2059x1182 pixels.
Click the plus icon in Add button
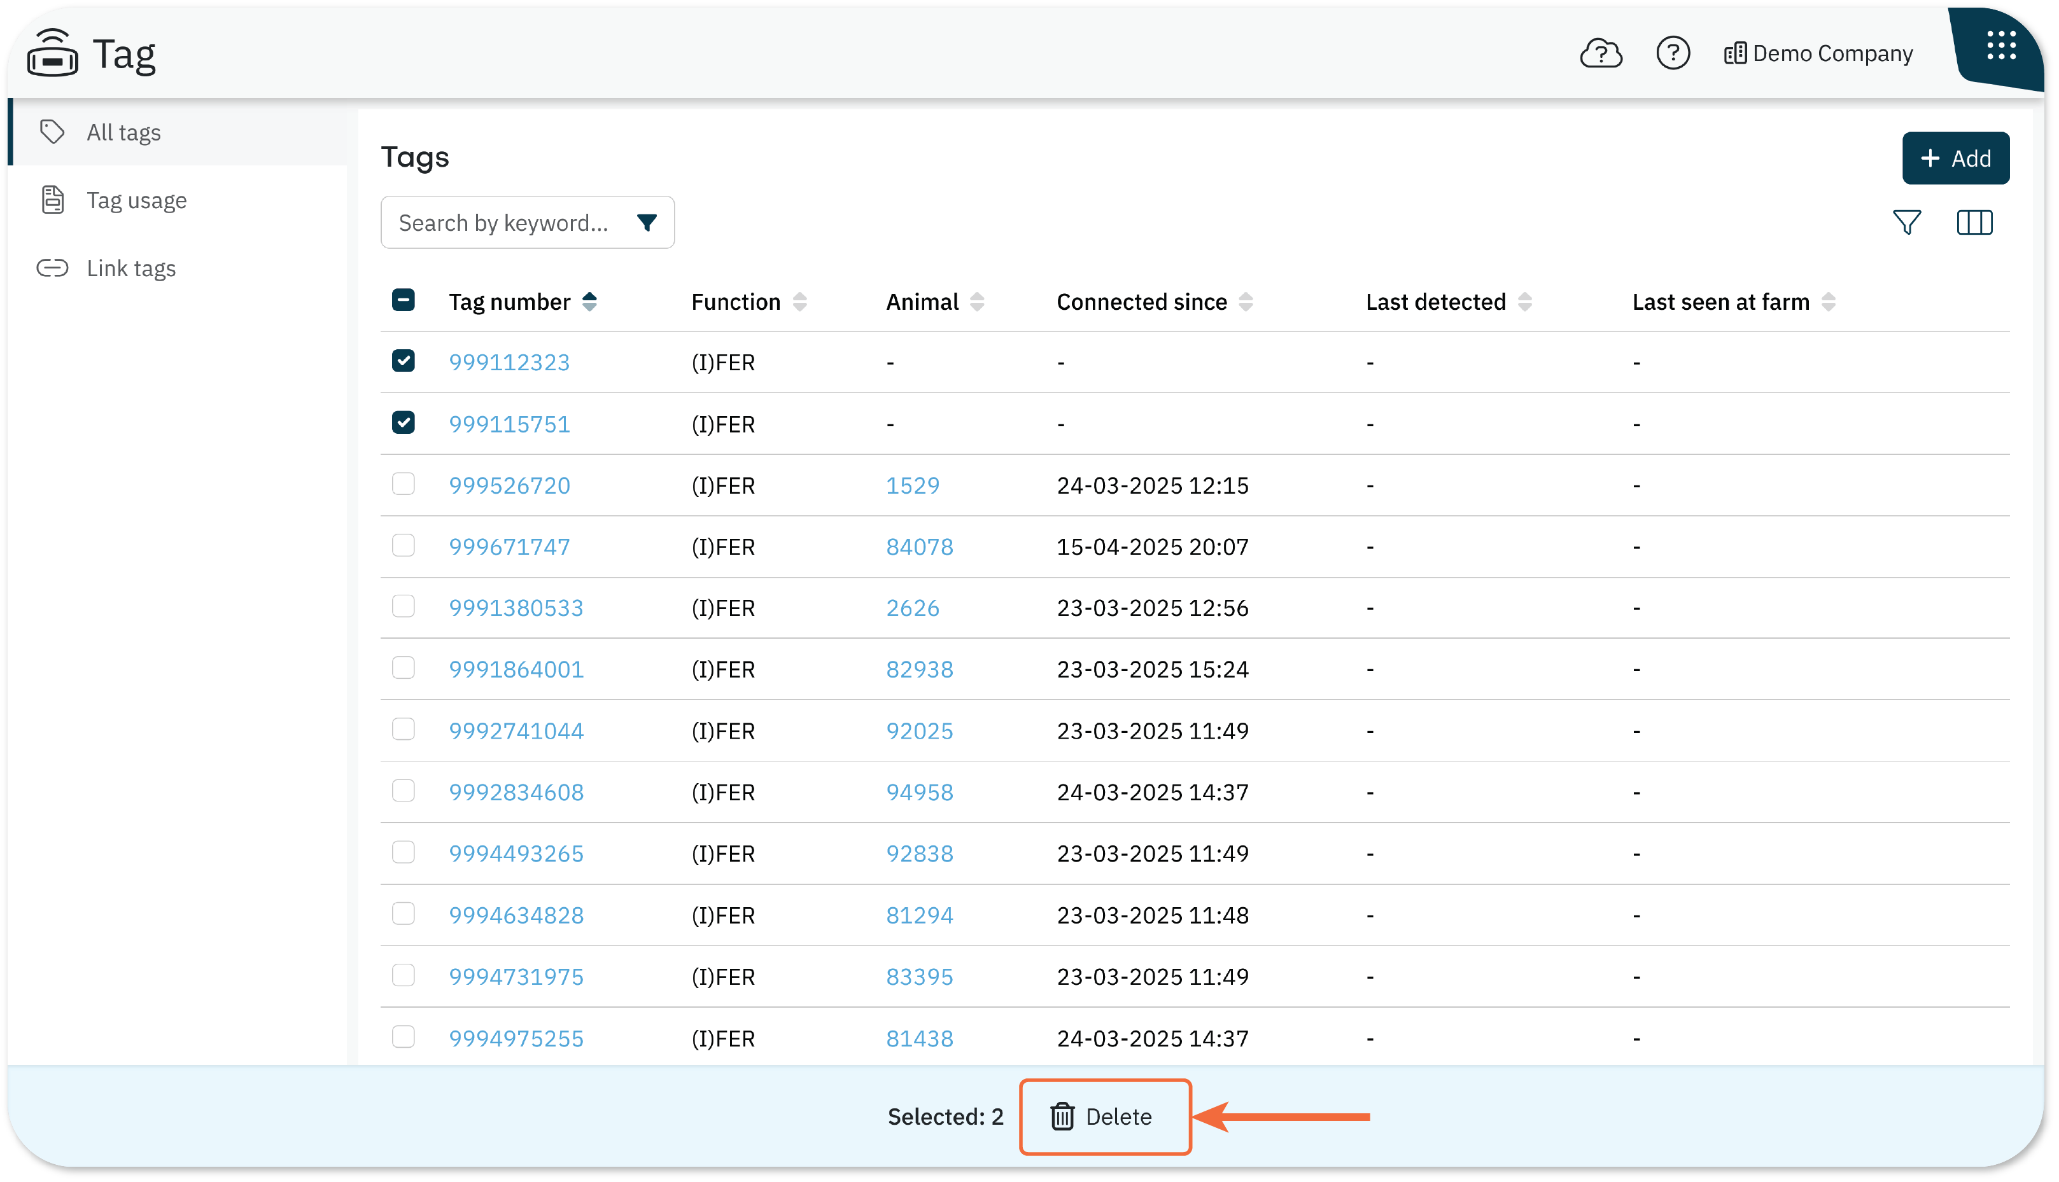click(1930, 158)
